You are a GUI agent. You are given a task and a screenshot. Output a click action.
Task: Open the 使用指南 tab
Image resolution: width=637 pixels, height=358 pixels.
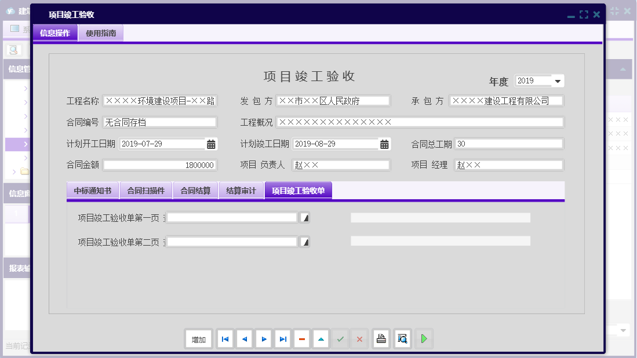[100, 33]
